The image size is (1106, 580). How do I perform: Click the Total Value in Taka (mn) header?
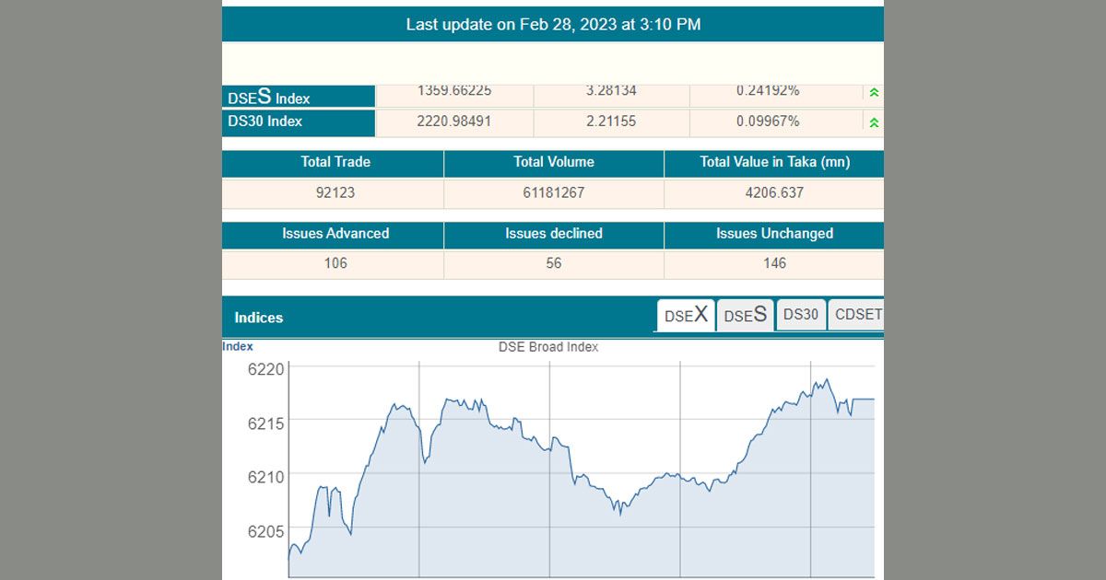pos(775,162)
